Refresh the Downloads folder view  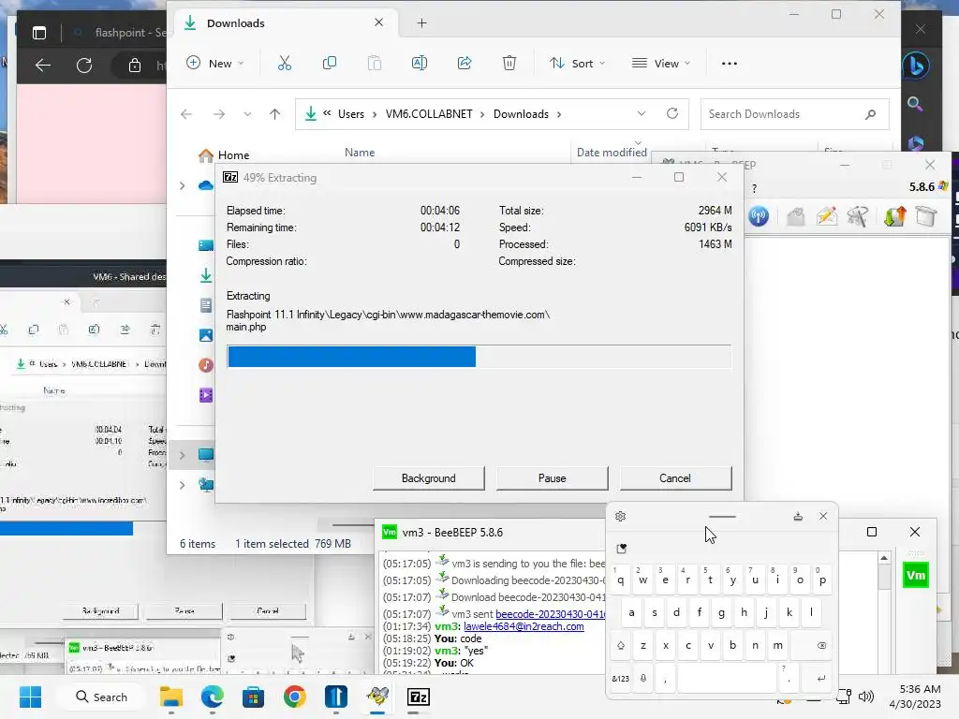point(672,113)
